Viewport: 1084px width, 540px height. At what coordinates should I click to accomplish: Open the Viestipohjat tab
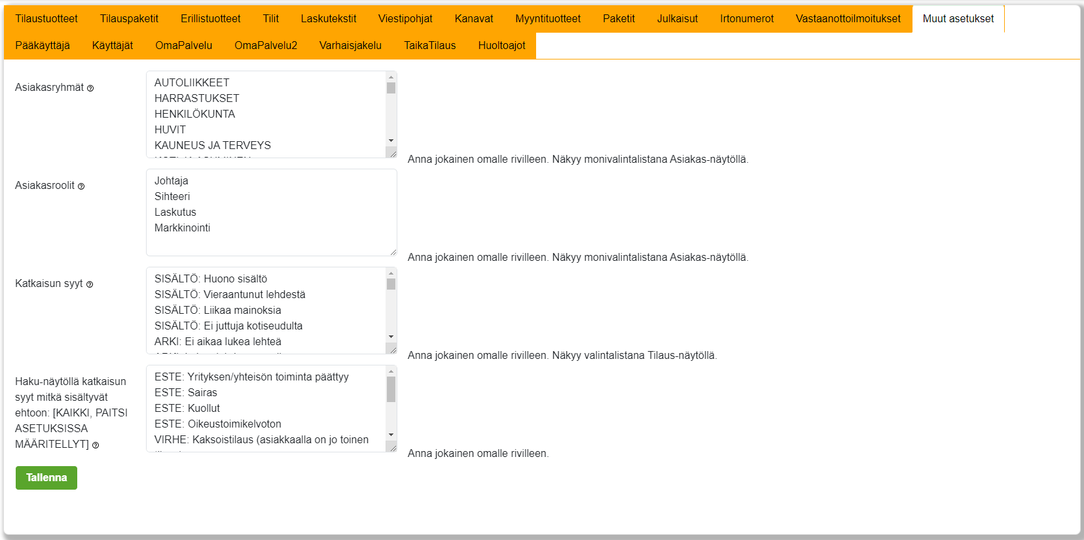click(405, 19)
